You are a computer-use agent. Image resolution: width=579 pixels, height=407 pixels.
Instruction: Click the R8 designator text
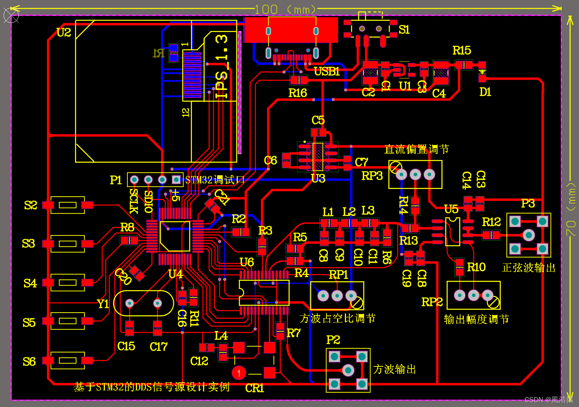[127, 227]
